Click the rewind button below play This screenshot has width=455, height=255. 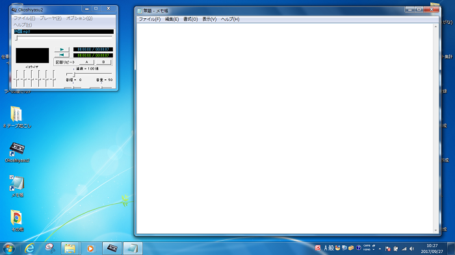[62, 55]
